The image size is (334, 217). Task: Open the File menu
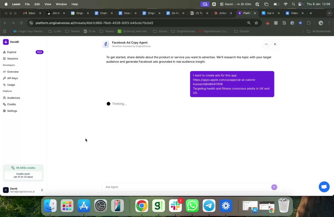tap(27, 4)
